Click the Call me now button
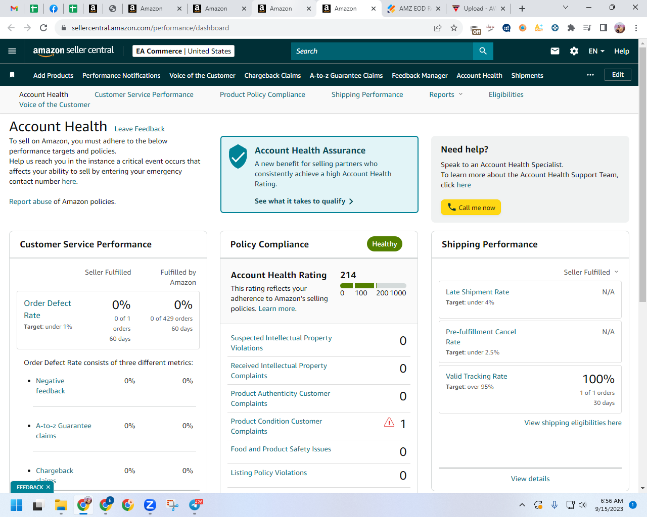The height and width of the screenshot is (517, 647). pos(471,208)
